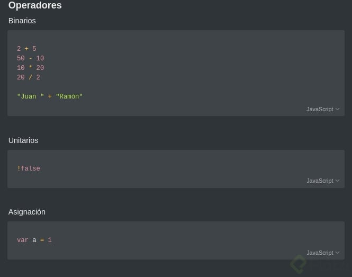This screenshot has height=277, width=352.
Task: Open JavaScript language dropdown in Binarios block
Action: pos(323,110)
